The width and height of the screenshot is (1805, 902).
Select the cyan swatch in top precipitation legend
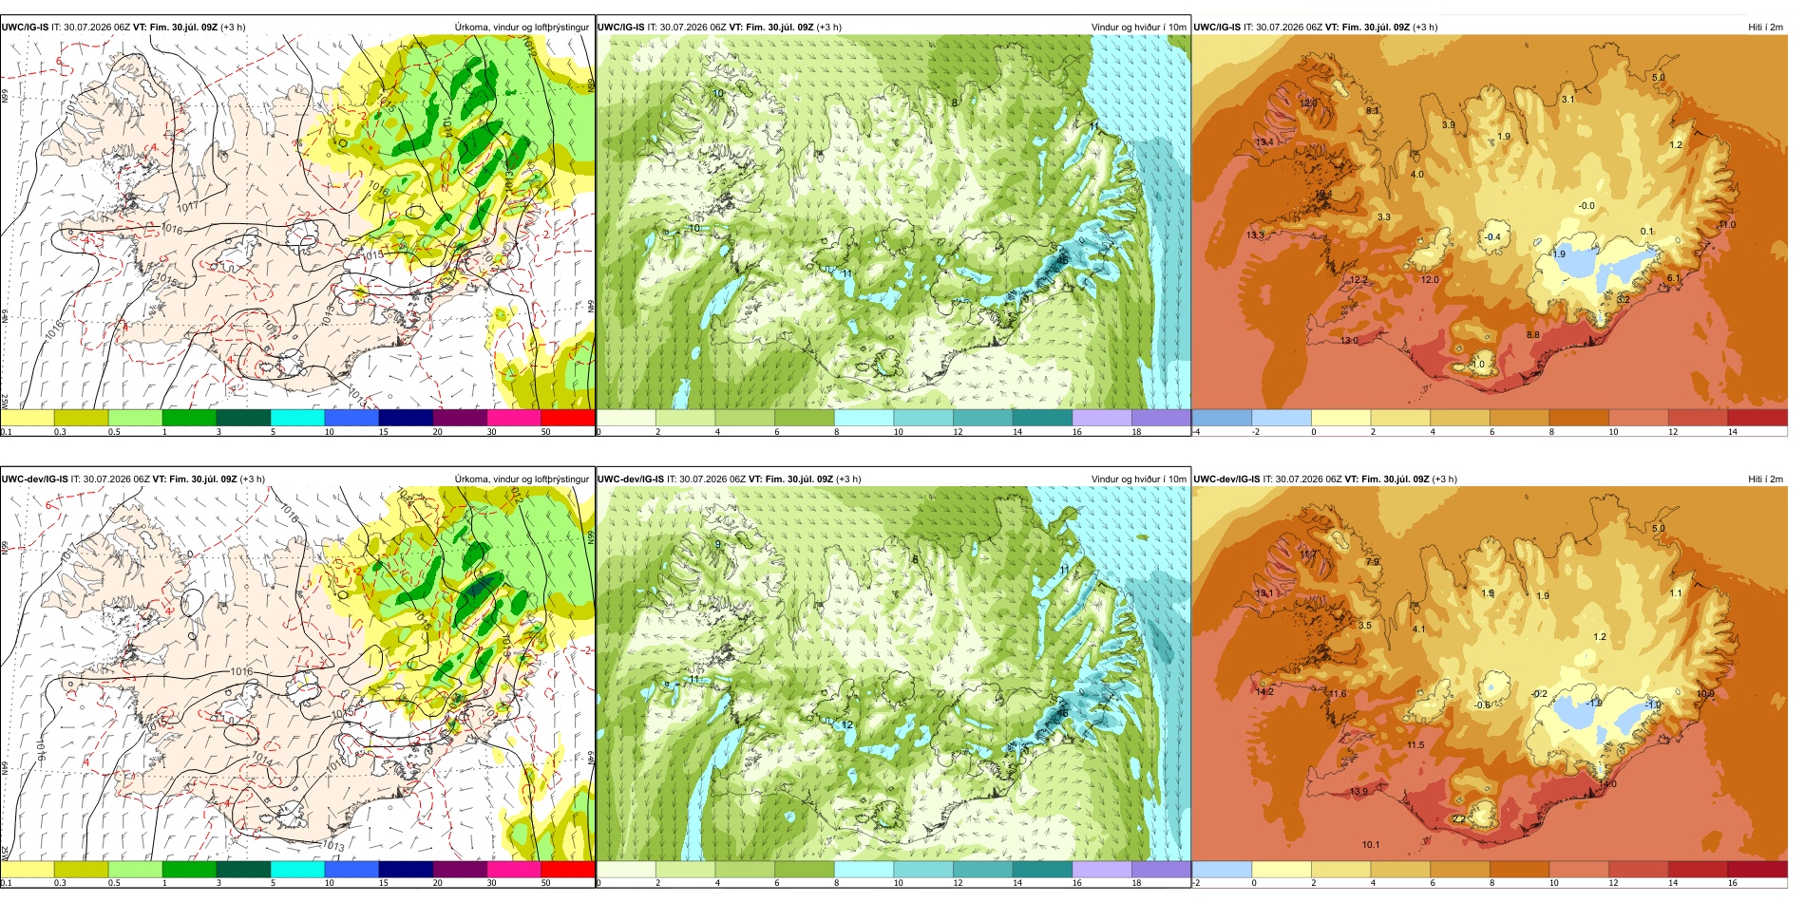pyautogui.click(x=297, y=418)
